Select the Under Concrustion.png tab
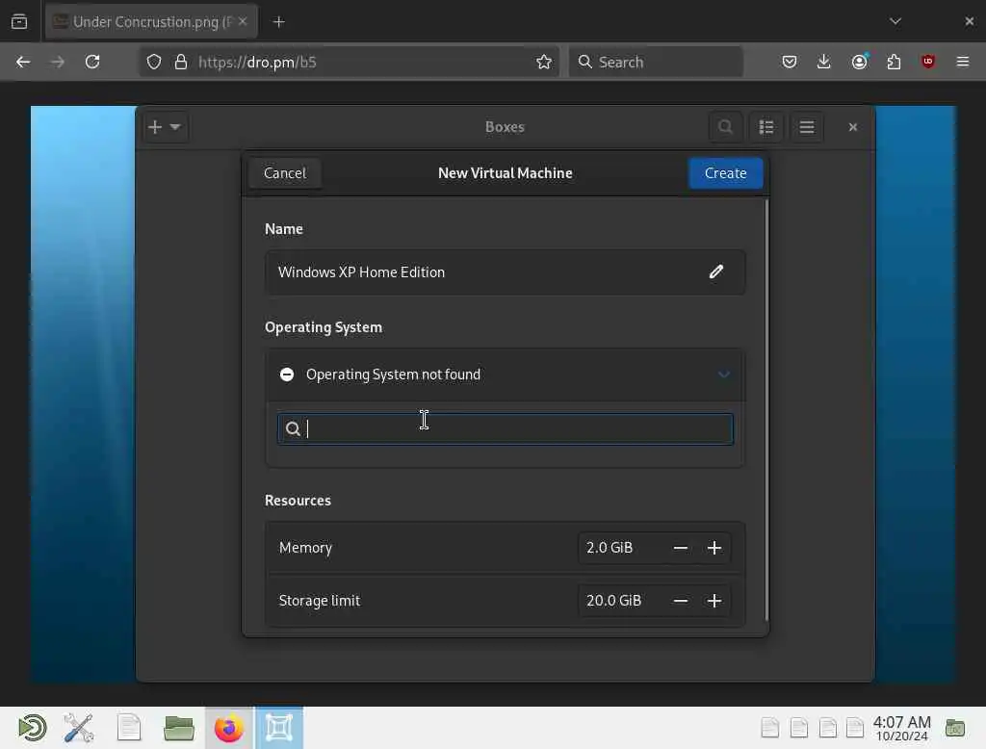986x749 pixels. point(151,22)
